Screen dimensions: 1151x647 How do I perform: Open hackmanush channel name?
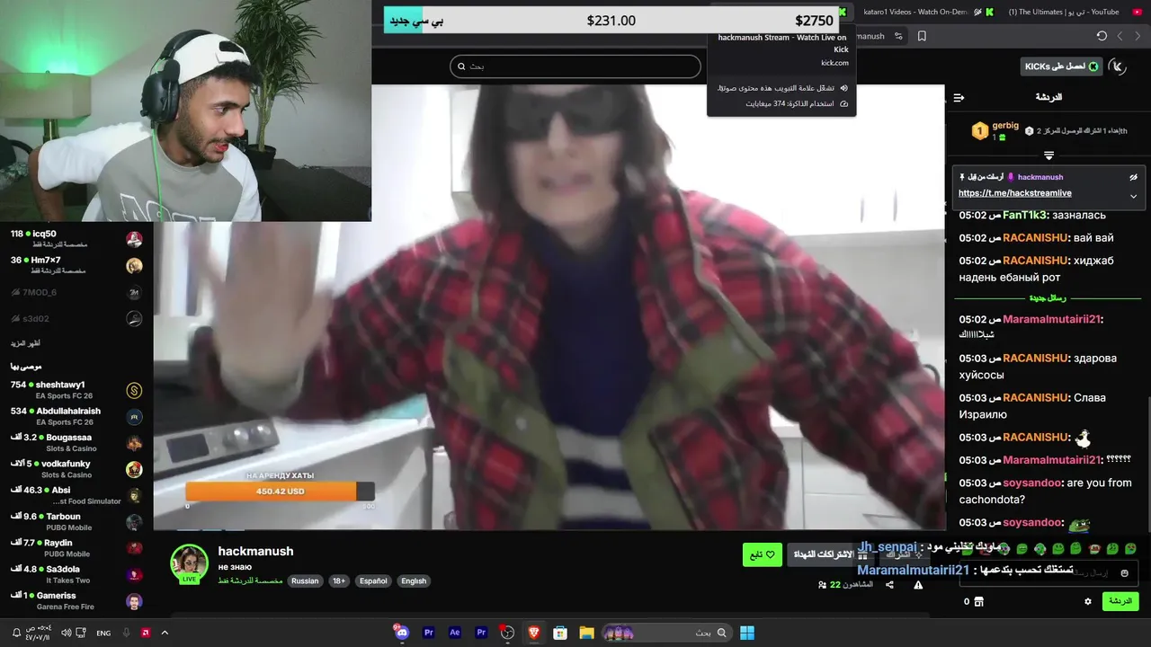click(255, 551)
